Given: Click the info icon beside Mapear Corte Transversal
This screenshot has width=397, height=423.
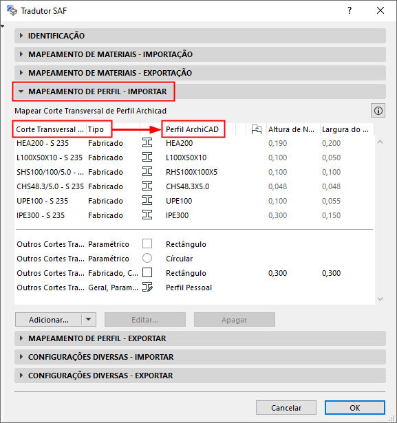Looking at the screenshot, I should [x=378, y=111].
